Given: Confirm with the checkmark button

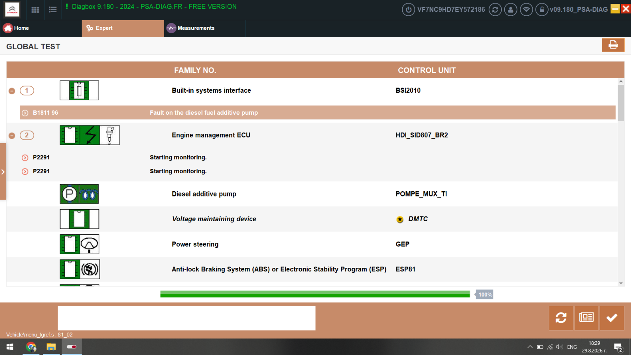Looking at the screenshot, I should click(x=612, y=318).
